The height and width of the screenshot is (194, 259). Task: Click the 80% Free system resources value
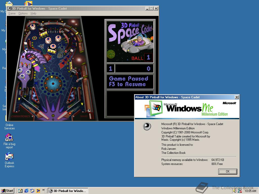(x=217, y=164)
